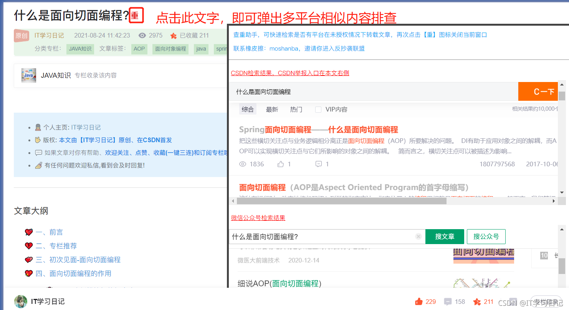Click author name IT学习日记 in header
The width and height of the screenshot is (569, 310).
(49, 35)
